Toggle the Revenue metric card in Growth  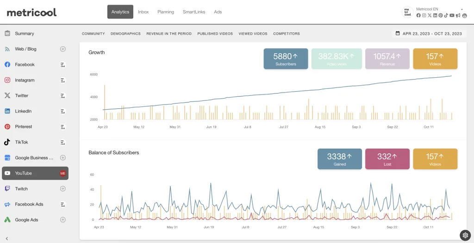tap(387, 59)
